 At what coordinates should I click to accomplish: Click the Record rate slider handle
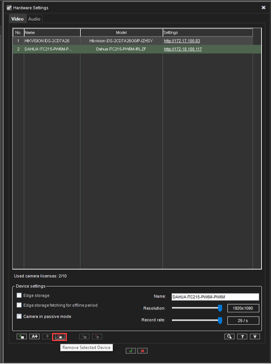coord(220,321)
